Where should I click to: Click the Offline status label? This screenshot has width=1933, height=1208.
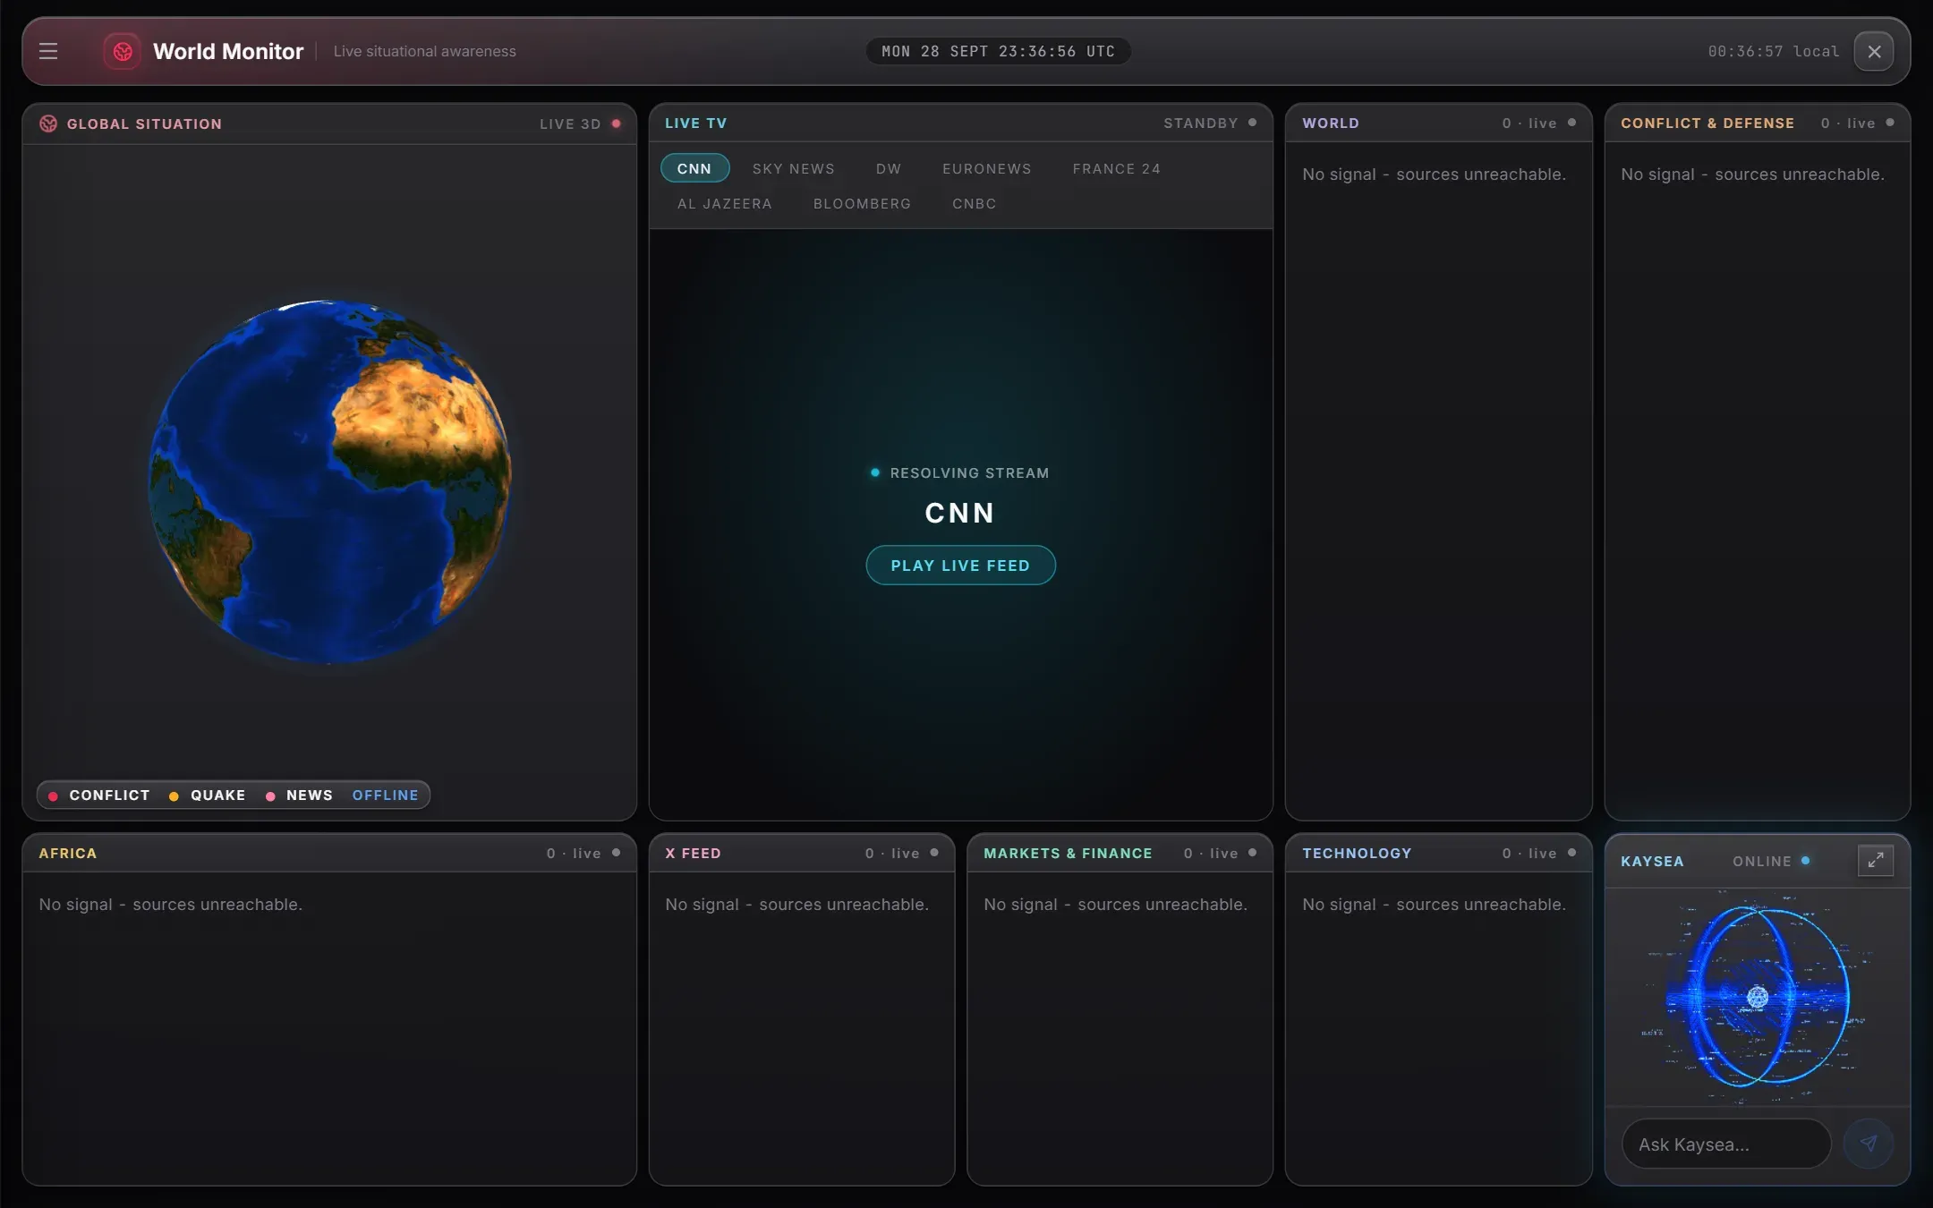385,795
